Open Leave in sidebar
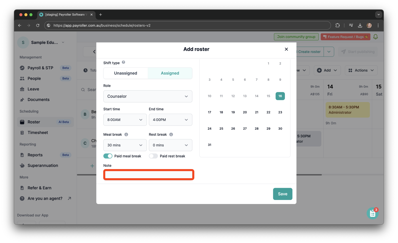This screenshot has height=243, width=398. click(x=46, y=89)
